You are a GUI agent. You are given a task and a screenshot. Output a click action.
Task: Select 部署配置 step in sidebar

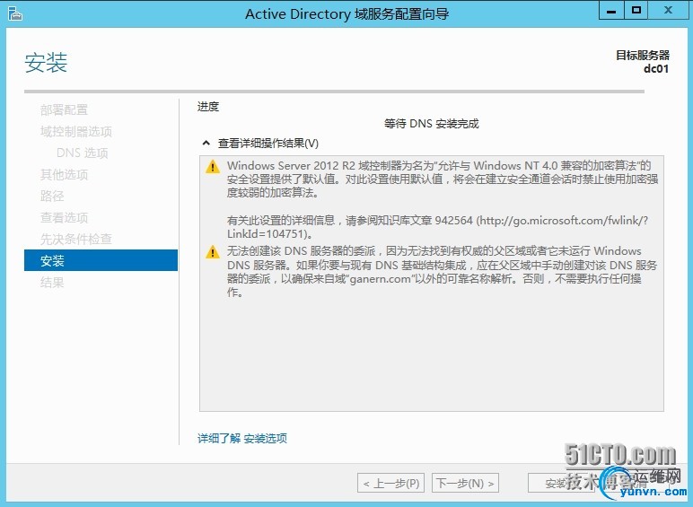pos(64,110)
